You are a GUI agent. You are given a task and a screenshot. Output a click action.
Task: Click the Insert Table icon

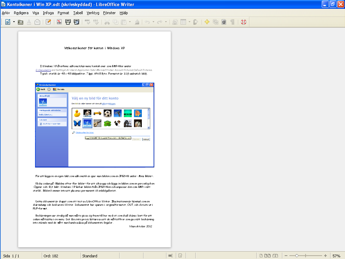coord(183,22)
